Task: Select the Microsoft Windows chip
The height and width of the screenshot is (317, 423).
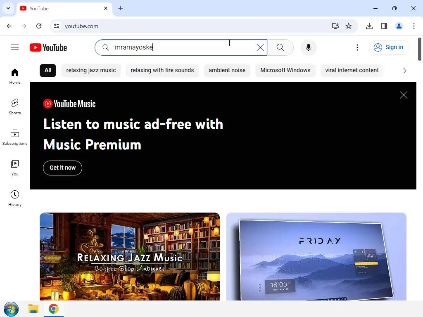Action: tap(285, 70)
